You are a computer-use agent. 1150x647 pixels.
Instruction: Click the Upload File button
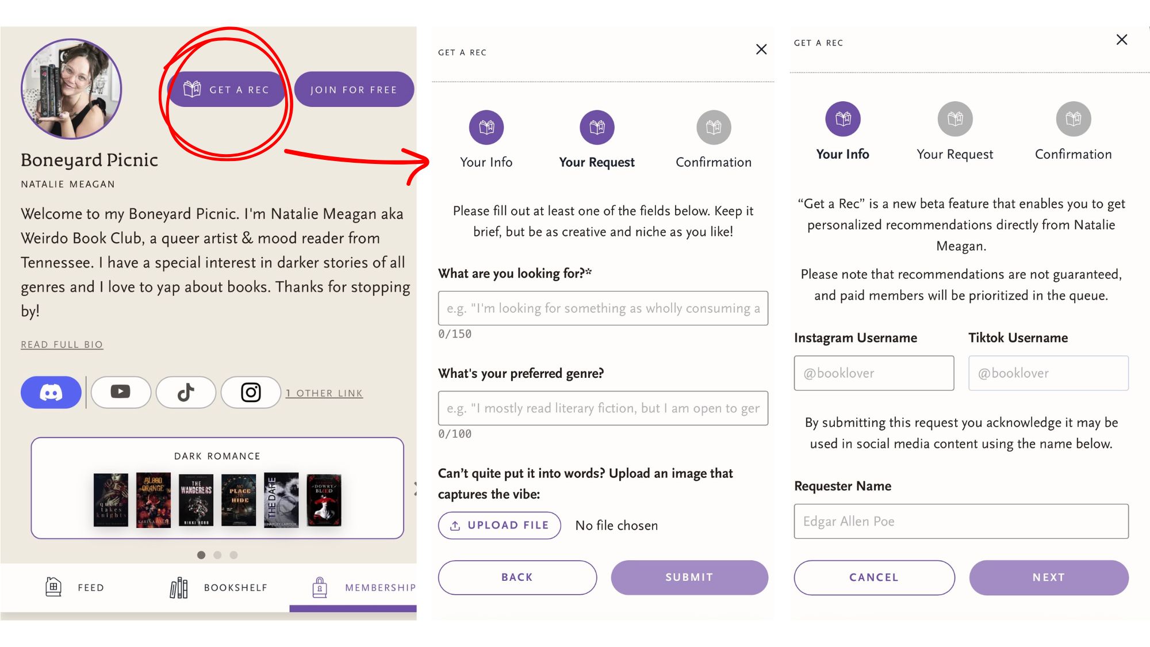499,525
